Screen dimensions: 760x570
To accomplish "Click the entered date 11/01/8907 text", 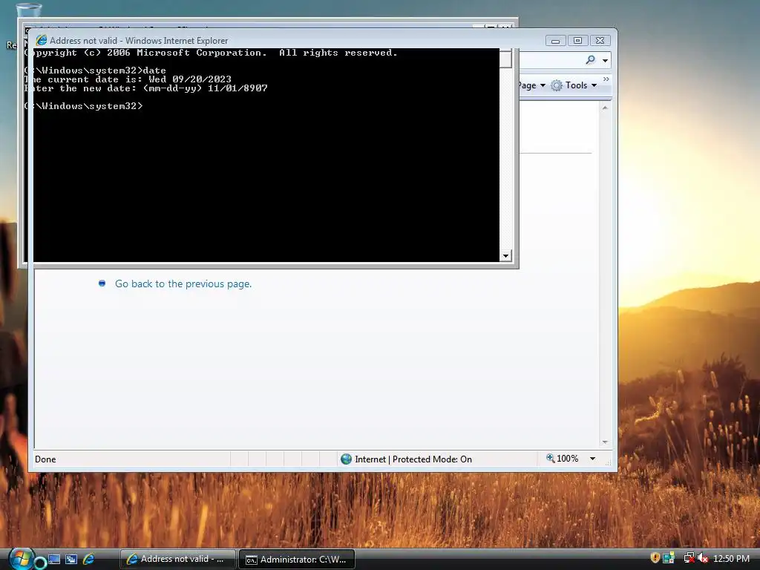I will click(x=237, y=88).
